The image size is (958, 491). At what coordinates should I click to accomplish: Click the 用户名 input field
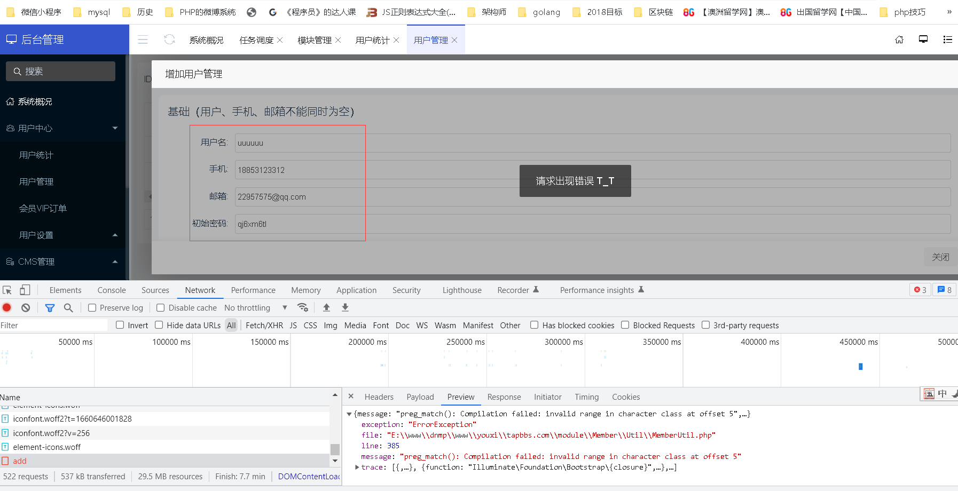(593, 142)
